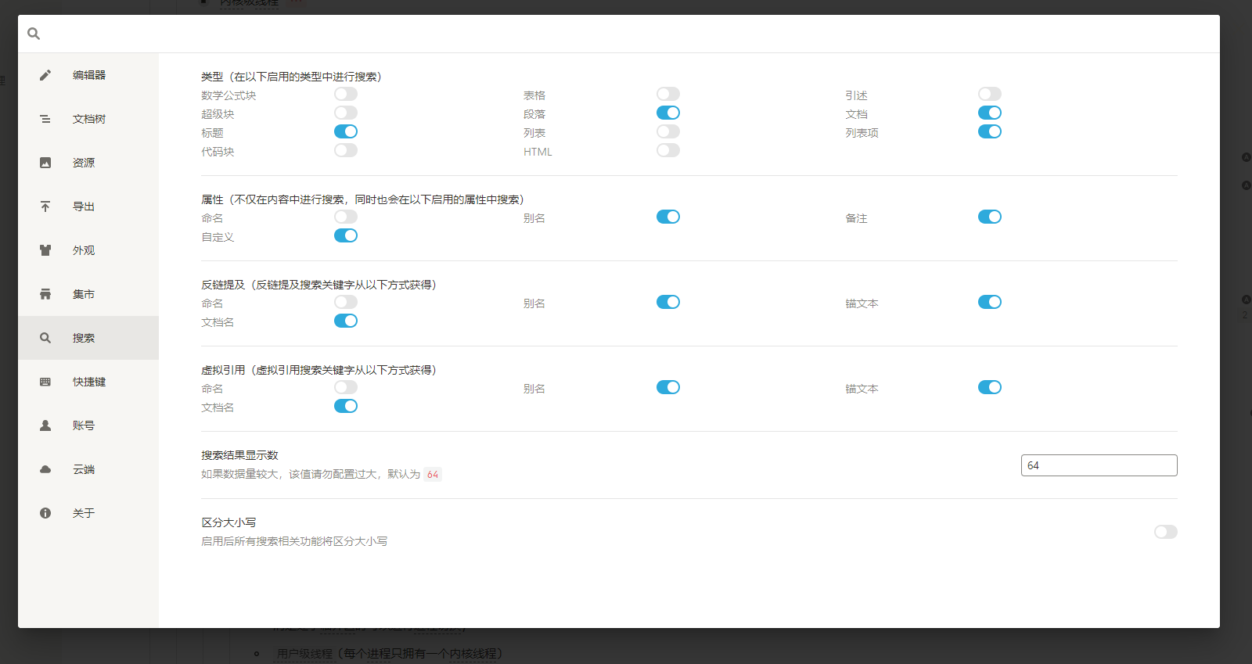Viewport: 1252px width, 664px height.
Task: Open the 集市 marketplace tab
Action: [88, 294]
